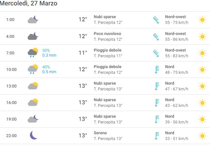Screen dimensions: 210x147
Task: Click the Nord-ovest wind arrow at 1:00
Action: coord(156,20)
